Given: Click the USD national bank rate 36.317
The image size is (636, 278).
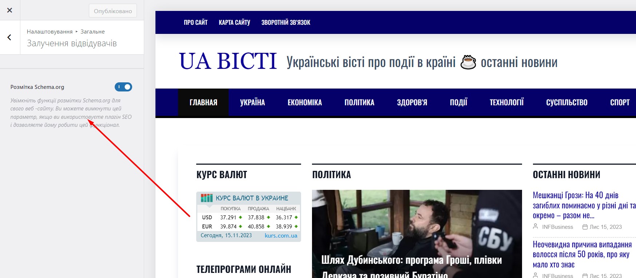Looking at the screenshot, I should click(x=284, y=218).
